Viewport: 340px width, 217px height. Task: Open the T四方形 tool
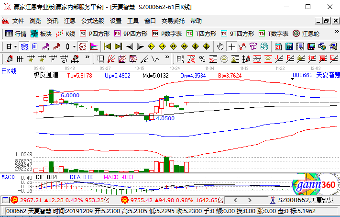tap(201, 34)
